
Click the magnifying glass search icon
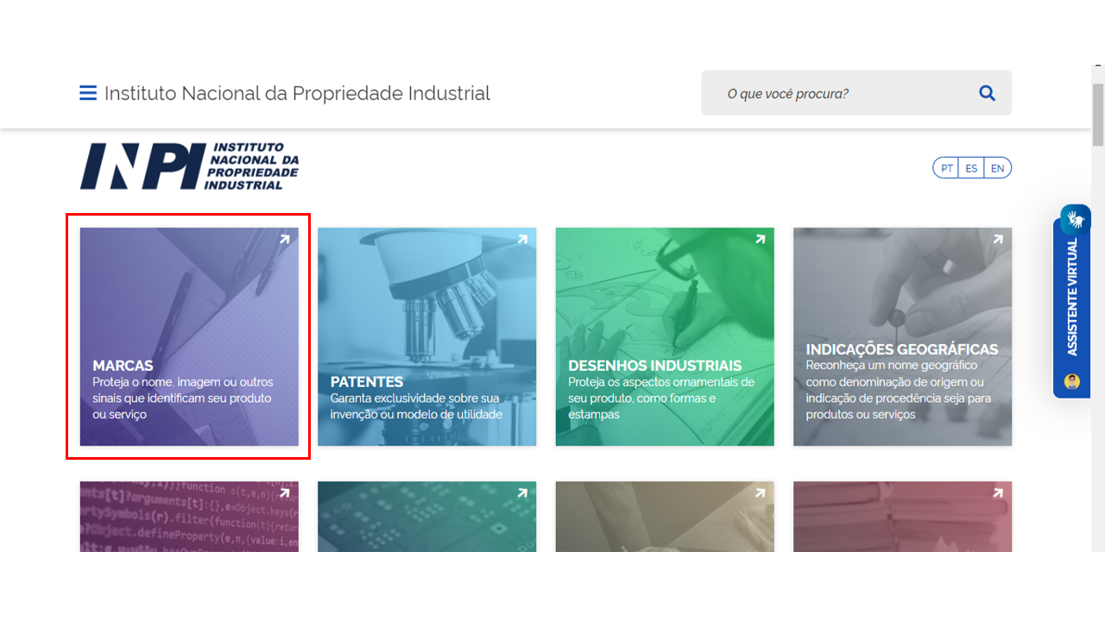988,93
